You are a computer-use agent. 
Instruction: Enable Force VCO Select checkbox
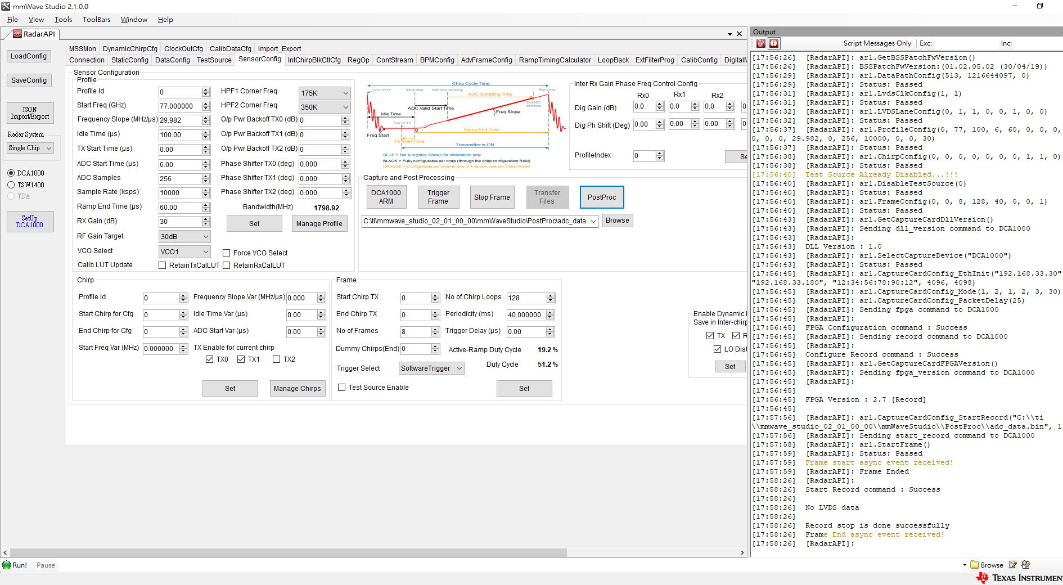coord(227,253)
